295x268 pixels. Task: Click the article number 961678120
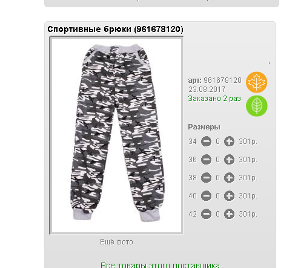pos(222,80)
